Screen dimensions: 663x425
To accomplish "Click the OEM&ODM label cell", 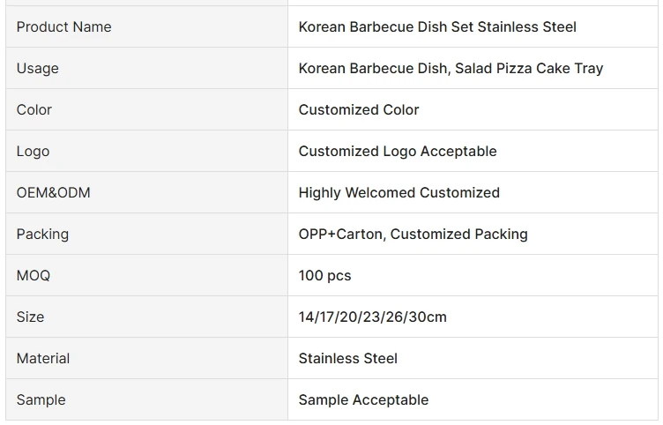I will [54, 193].
